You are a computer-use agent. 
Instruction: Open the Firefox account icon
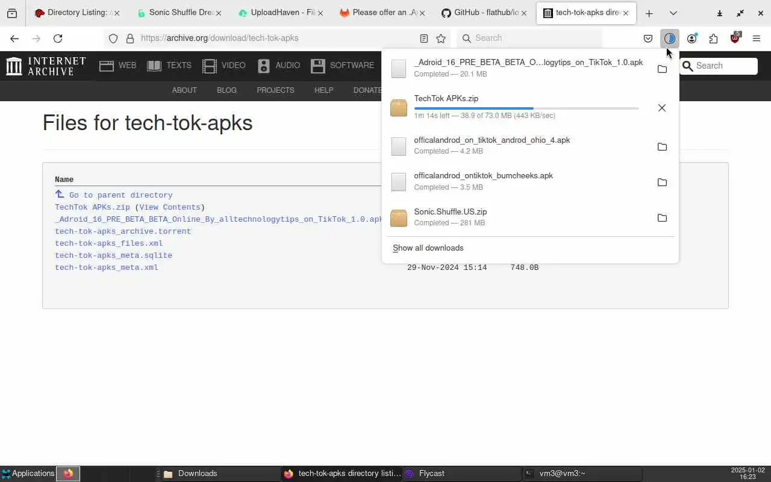coord(691,39)
